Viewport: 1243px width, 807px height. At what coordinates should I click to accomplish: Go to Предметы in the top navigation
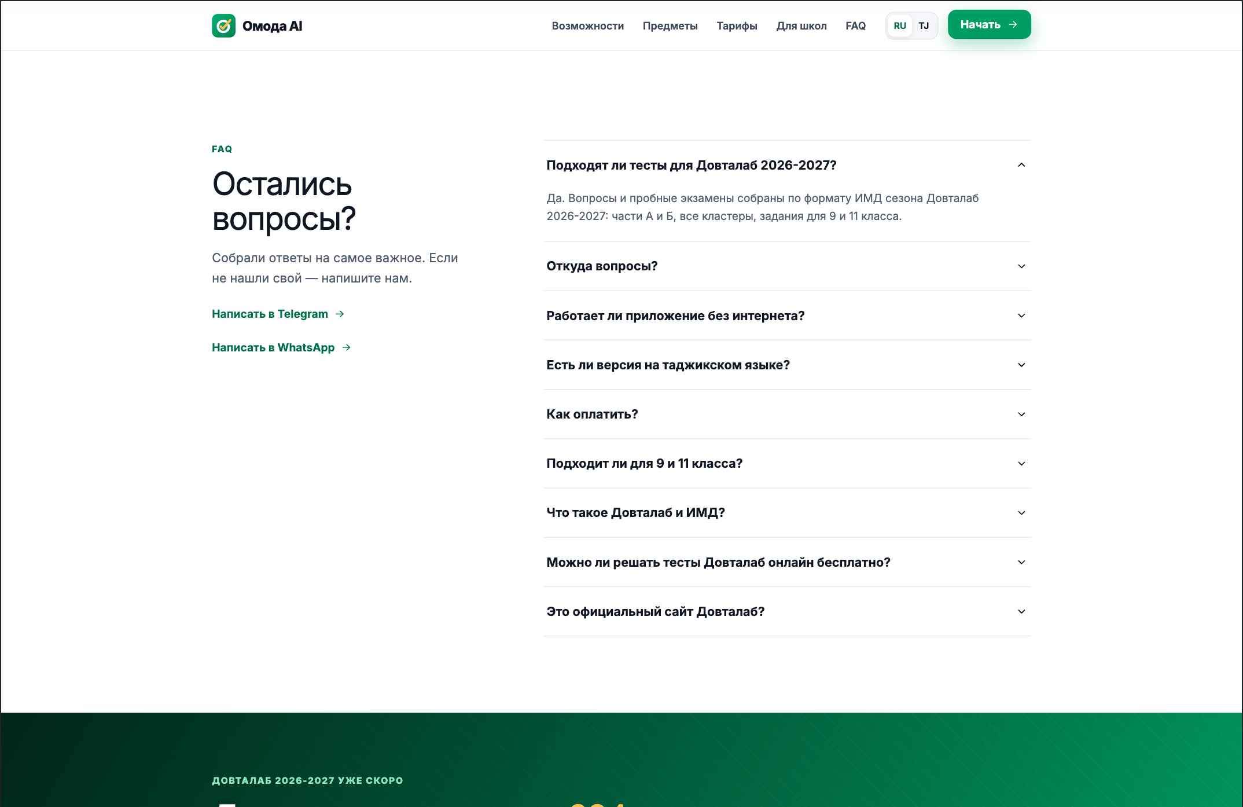pos(670,26)
